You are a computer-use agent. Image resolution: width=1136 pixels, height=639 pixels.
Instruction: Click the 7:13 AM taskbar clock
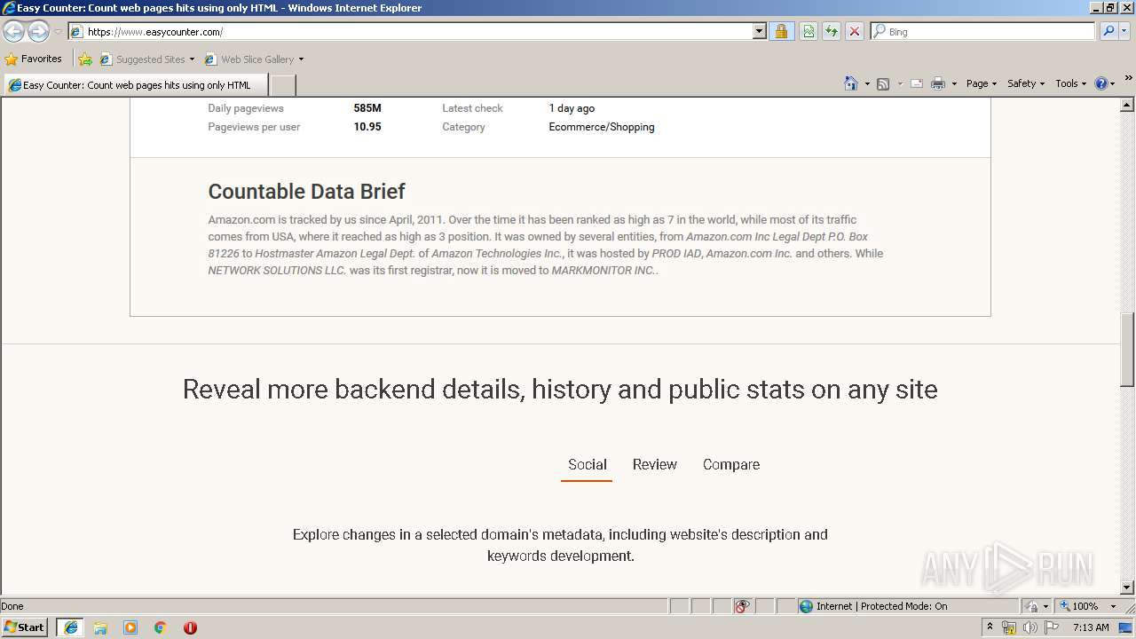pos(1091,627)
